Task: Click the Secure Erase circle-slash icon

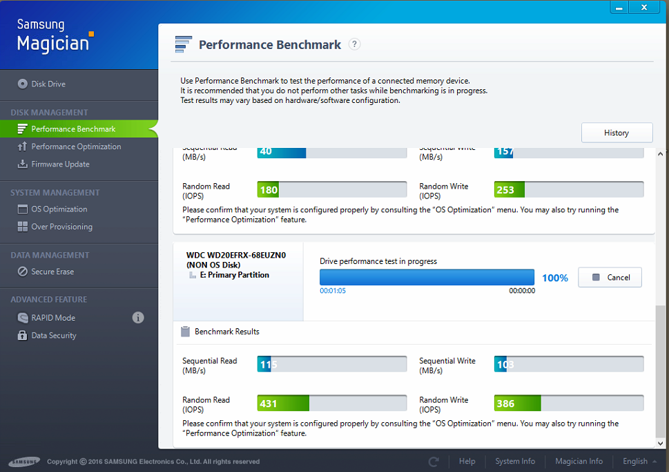Action: point(23,272)
